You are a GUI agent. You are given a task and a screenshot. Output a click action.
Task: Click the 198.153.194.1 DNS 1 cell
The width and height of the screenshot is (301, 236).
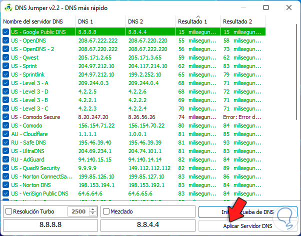pos(96,184)
